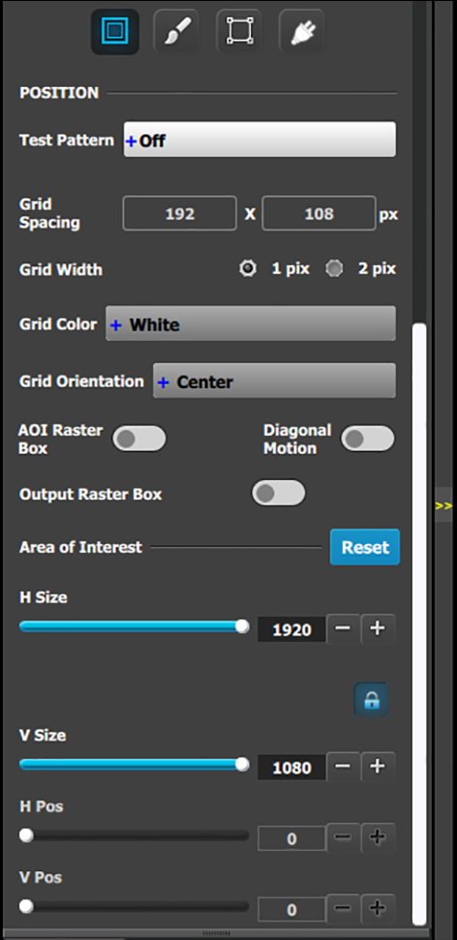Screen dimensions: 457x940
Task: Decrease V Size with minus button
Action: [343, 767]
